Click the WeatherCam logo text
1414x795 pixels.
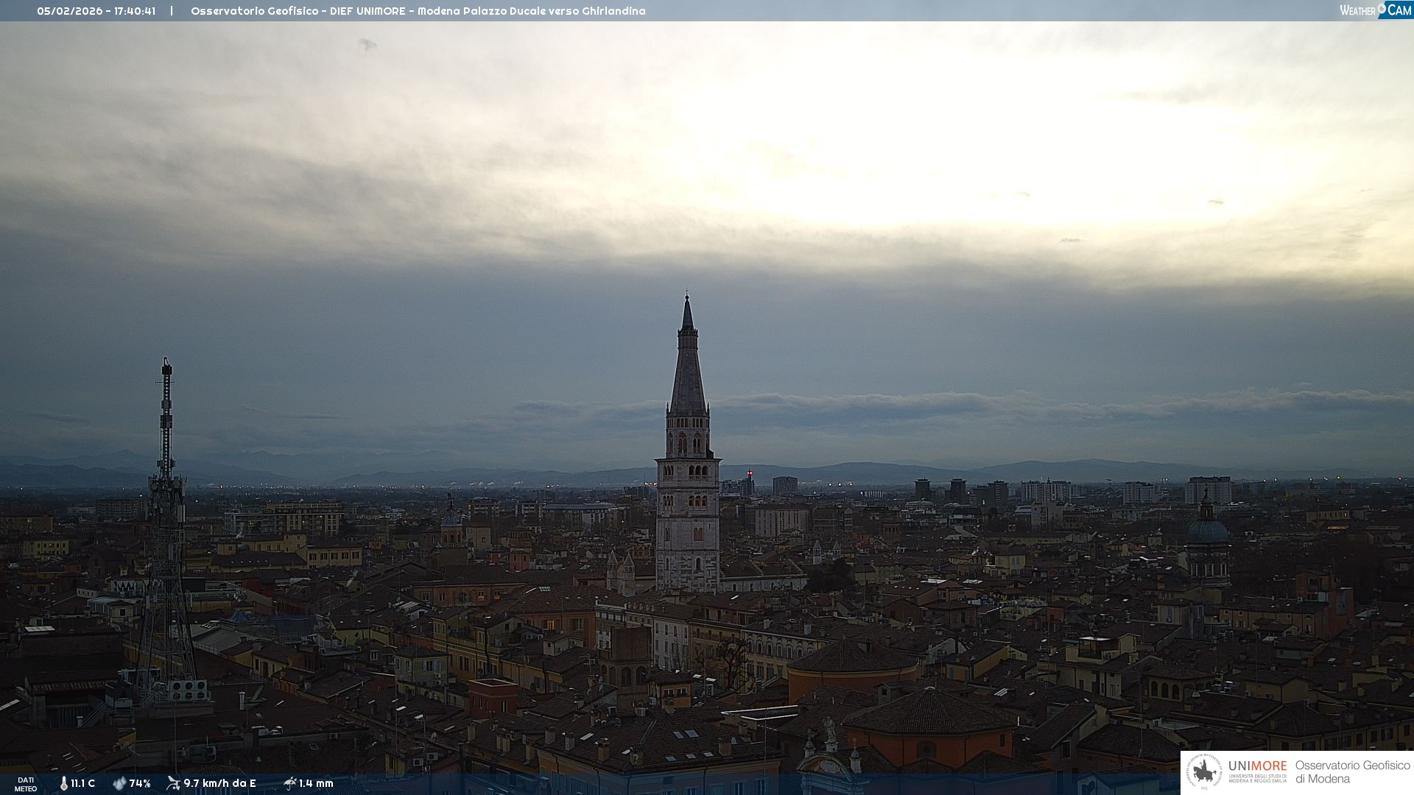coord(1357,10)
